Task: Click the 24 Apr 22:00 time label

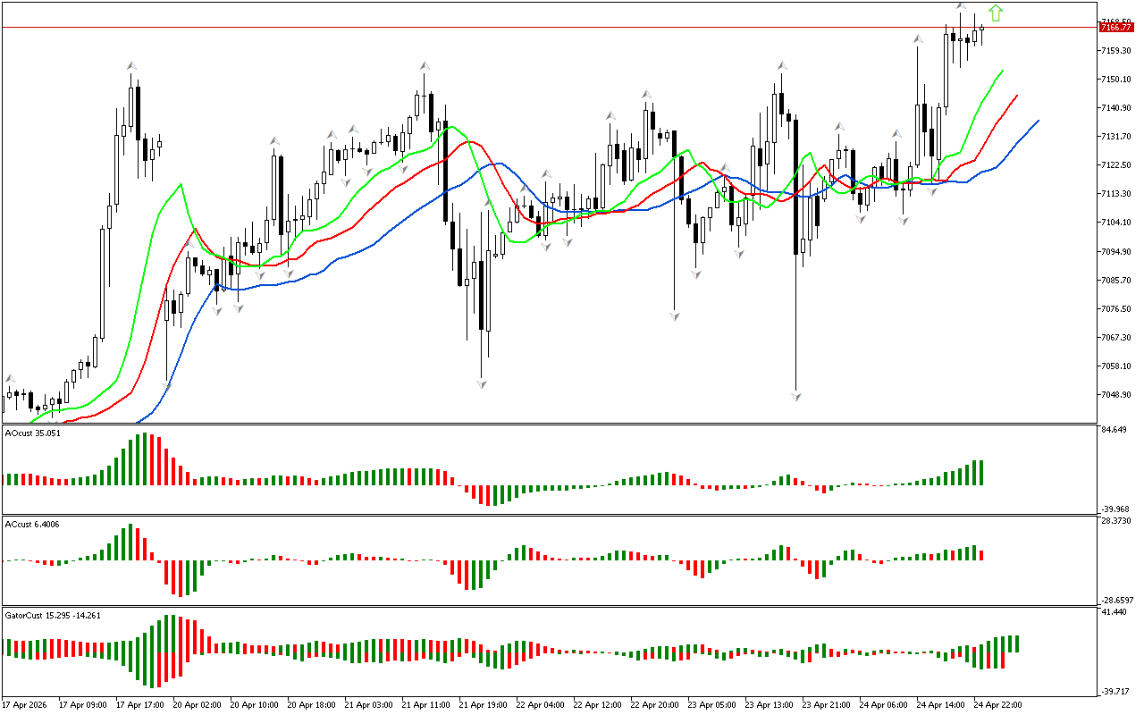Action: click(x=997, y=705)
